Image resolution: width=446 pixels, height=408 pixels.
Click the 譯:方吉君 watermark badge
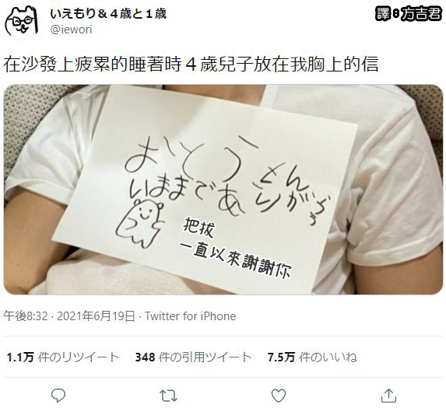(409, 14)
